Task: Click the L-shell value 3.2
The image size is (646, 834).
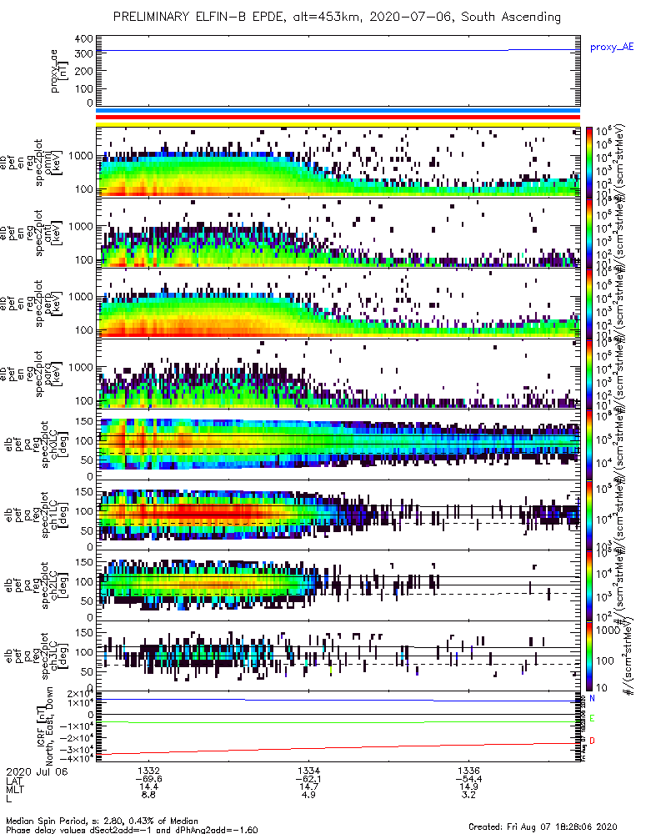Action: [469, 795]
